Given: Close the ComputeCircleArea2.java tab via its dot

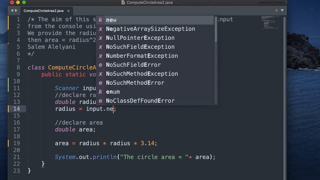Looking at the screenshot, I should coord(68,11).
